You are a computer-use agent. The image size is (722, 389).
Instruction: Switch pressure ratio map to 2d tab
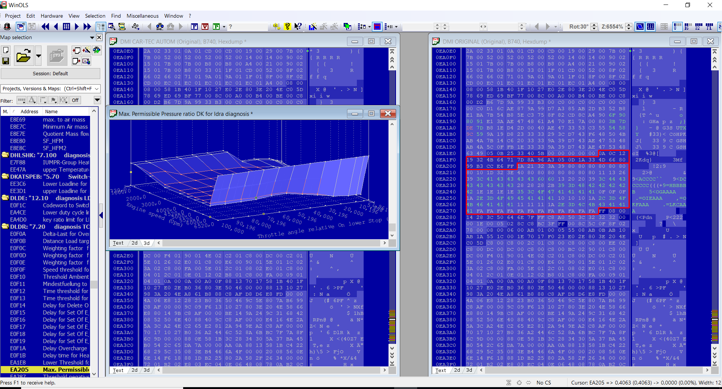pos(135,243)
